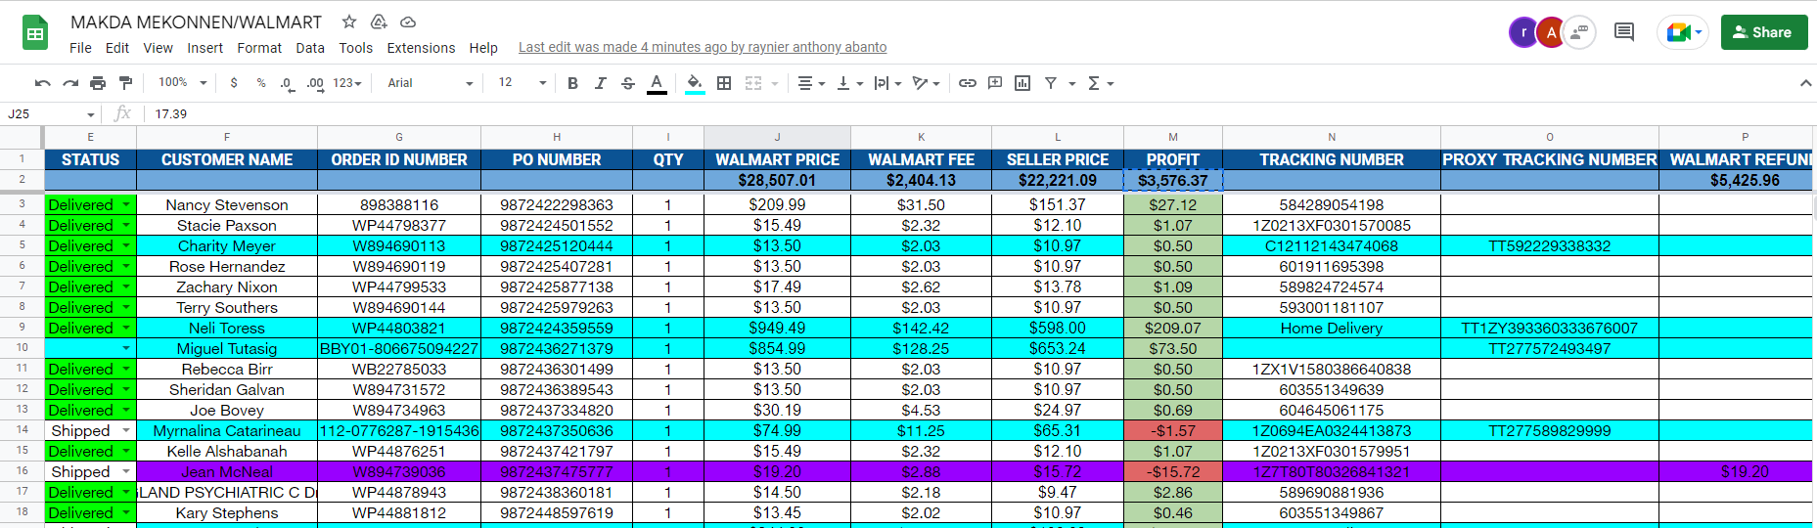Move the document to a folder
1817x528 pixels.
(x=379, y=22)
